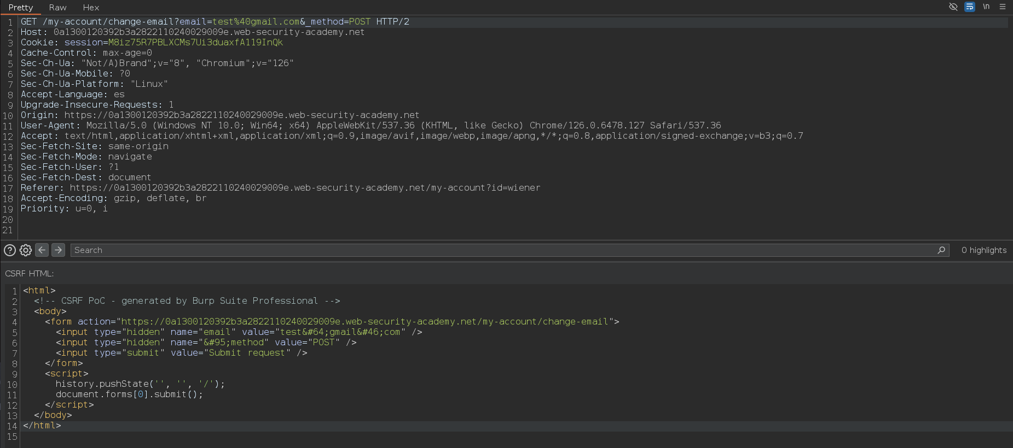1013x448 pixels.
Task: Click the '0 highlights' label
Action: (984, 250)
